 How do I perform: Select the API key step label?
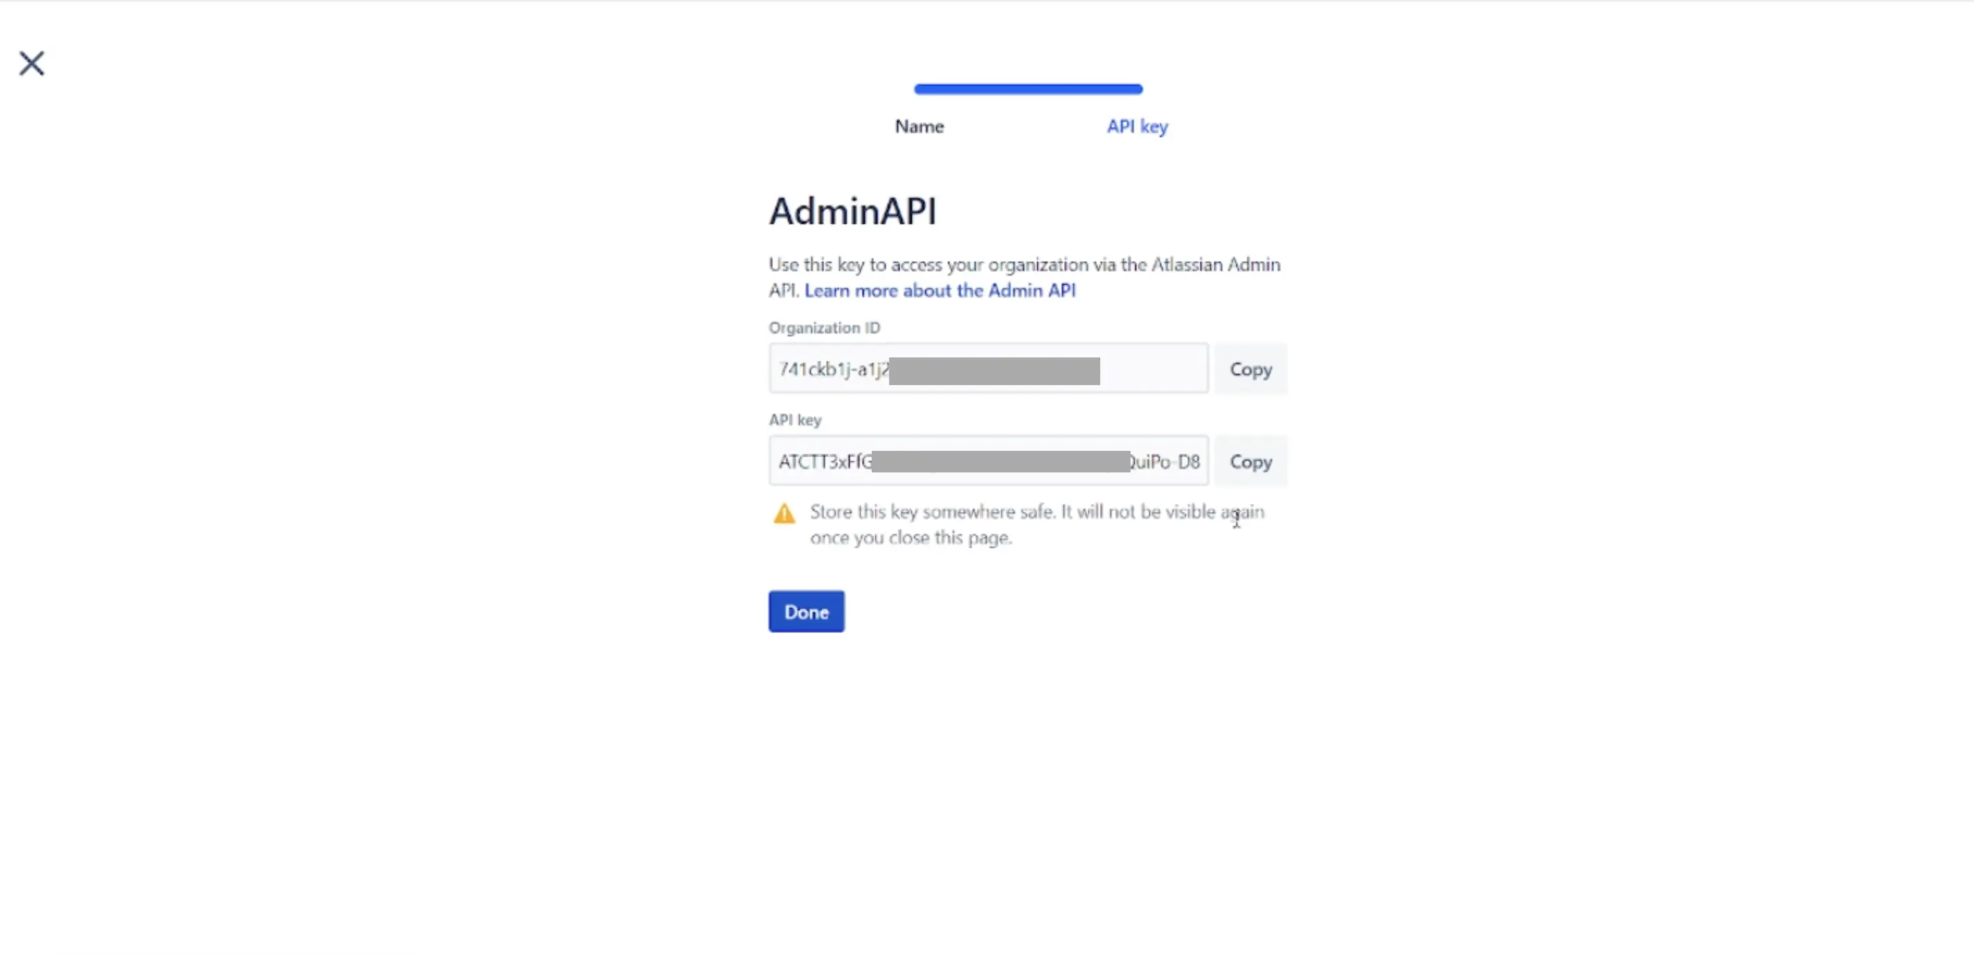click(1137, 127)
